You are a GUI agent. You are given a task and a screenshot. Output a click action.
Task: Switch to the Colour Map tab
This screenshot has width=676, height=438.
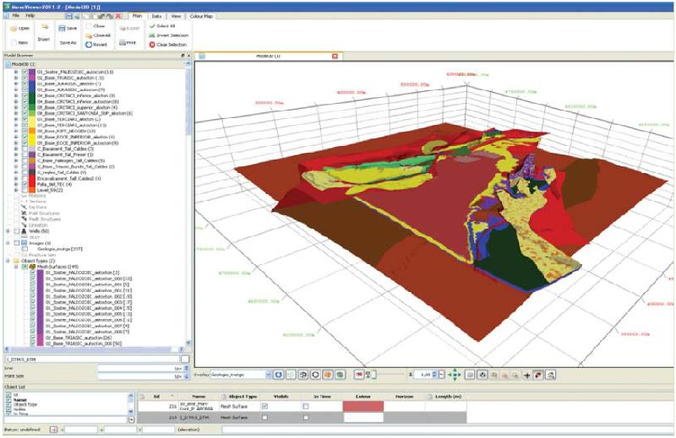click(x=202, y=15)
